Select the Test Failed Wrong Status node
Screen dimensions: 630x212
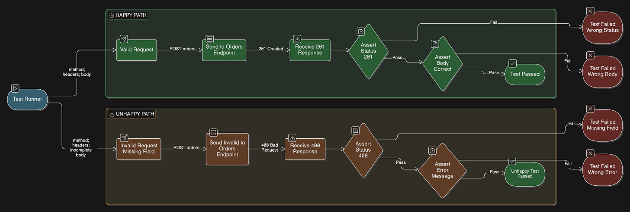pos(602,27)
